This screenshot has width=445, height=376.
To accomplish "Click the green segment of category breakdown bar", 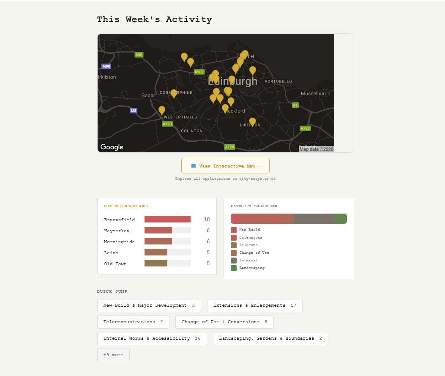I will point(340,219).
